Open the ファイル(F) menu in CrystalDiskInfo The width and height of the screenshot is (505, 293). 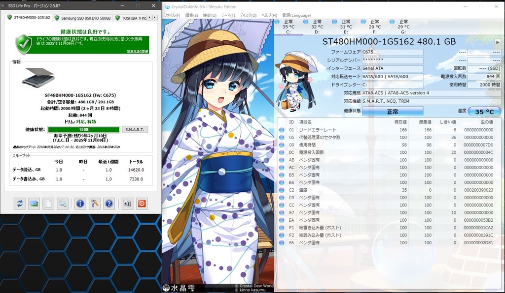coord(172,15)
